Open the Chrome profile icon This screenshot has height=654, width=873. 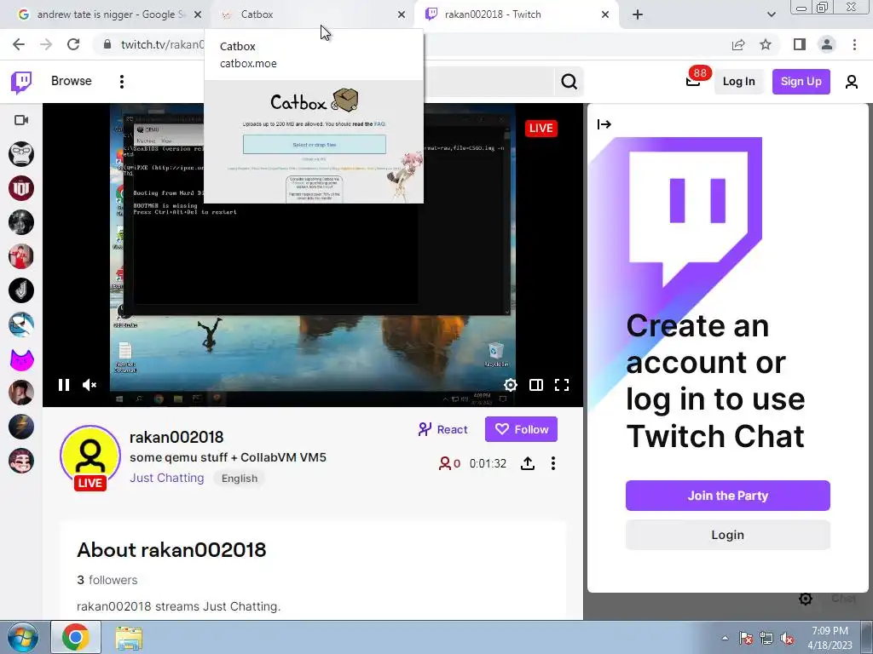827,44
